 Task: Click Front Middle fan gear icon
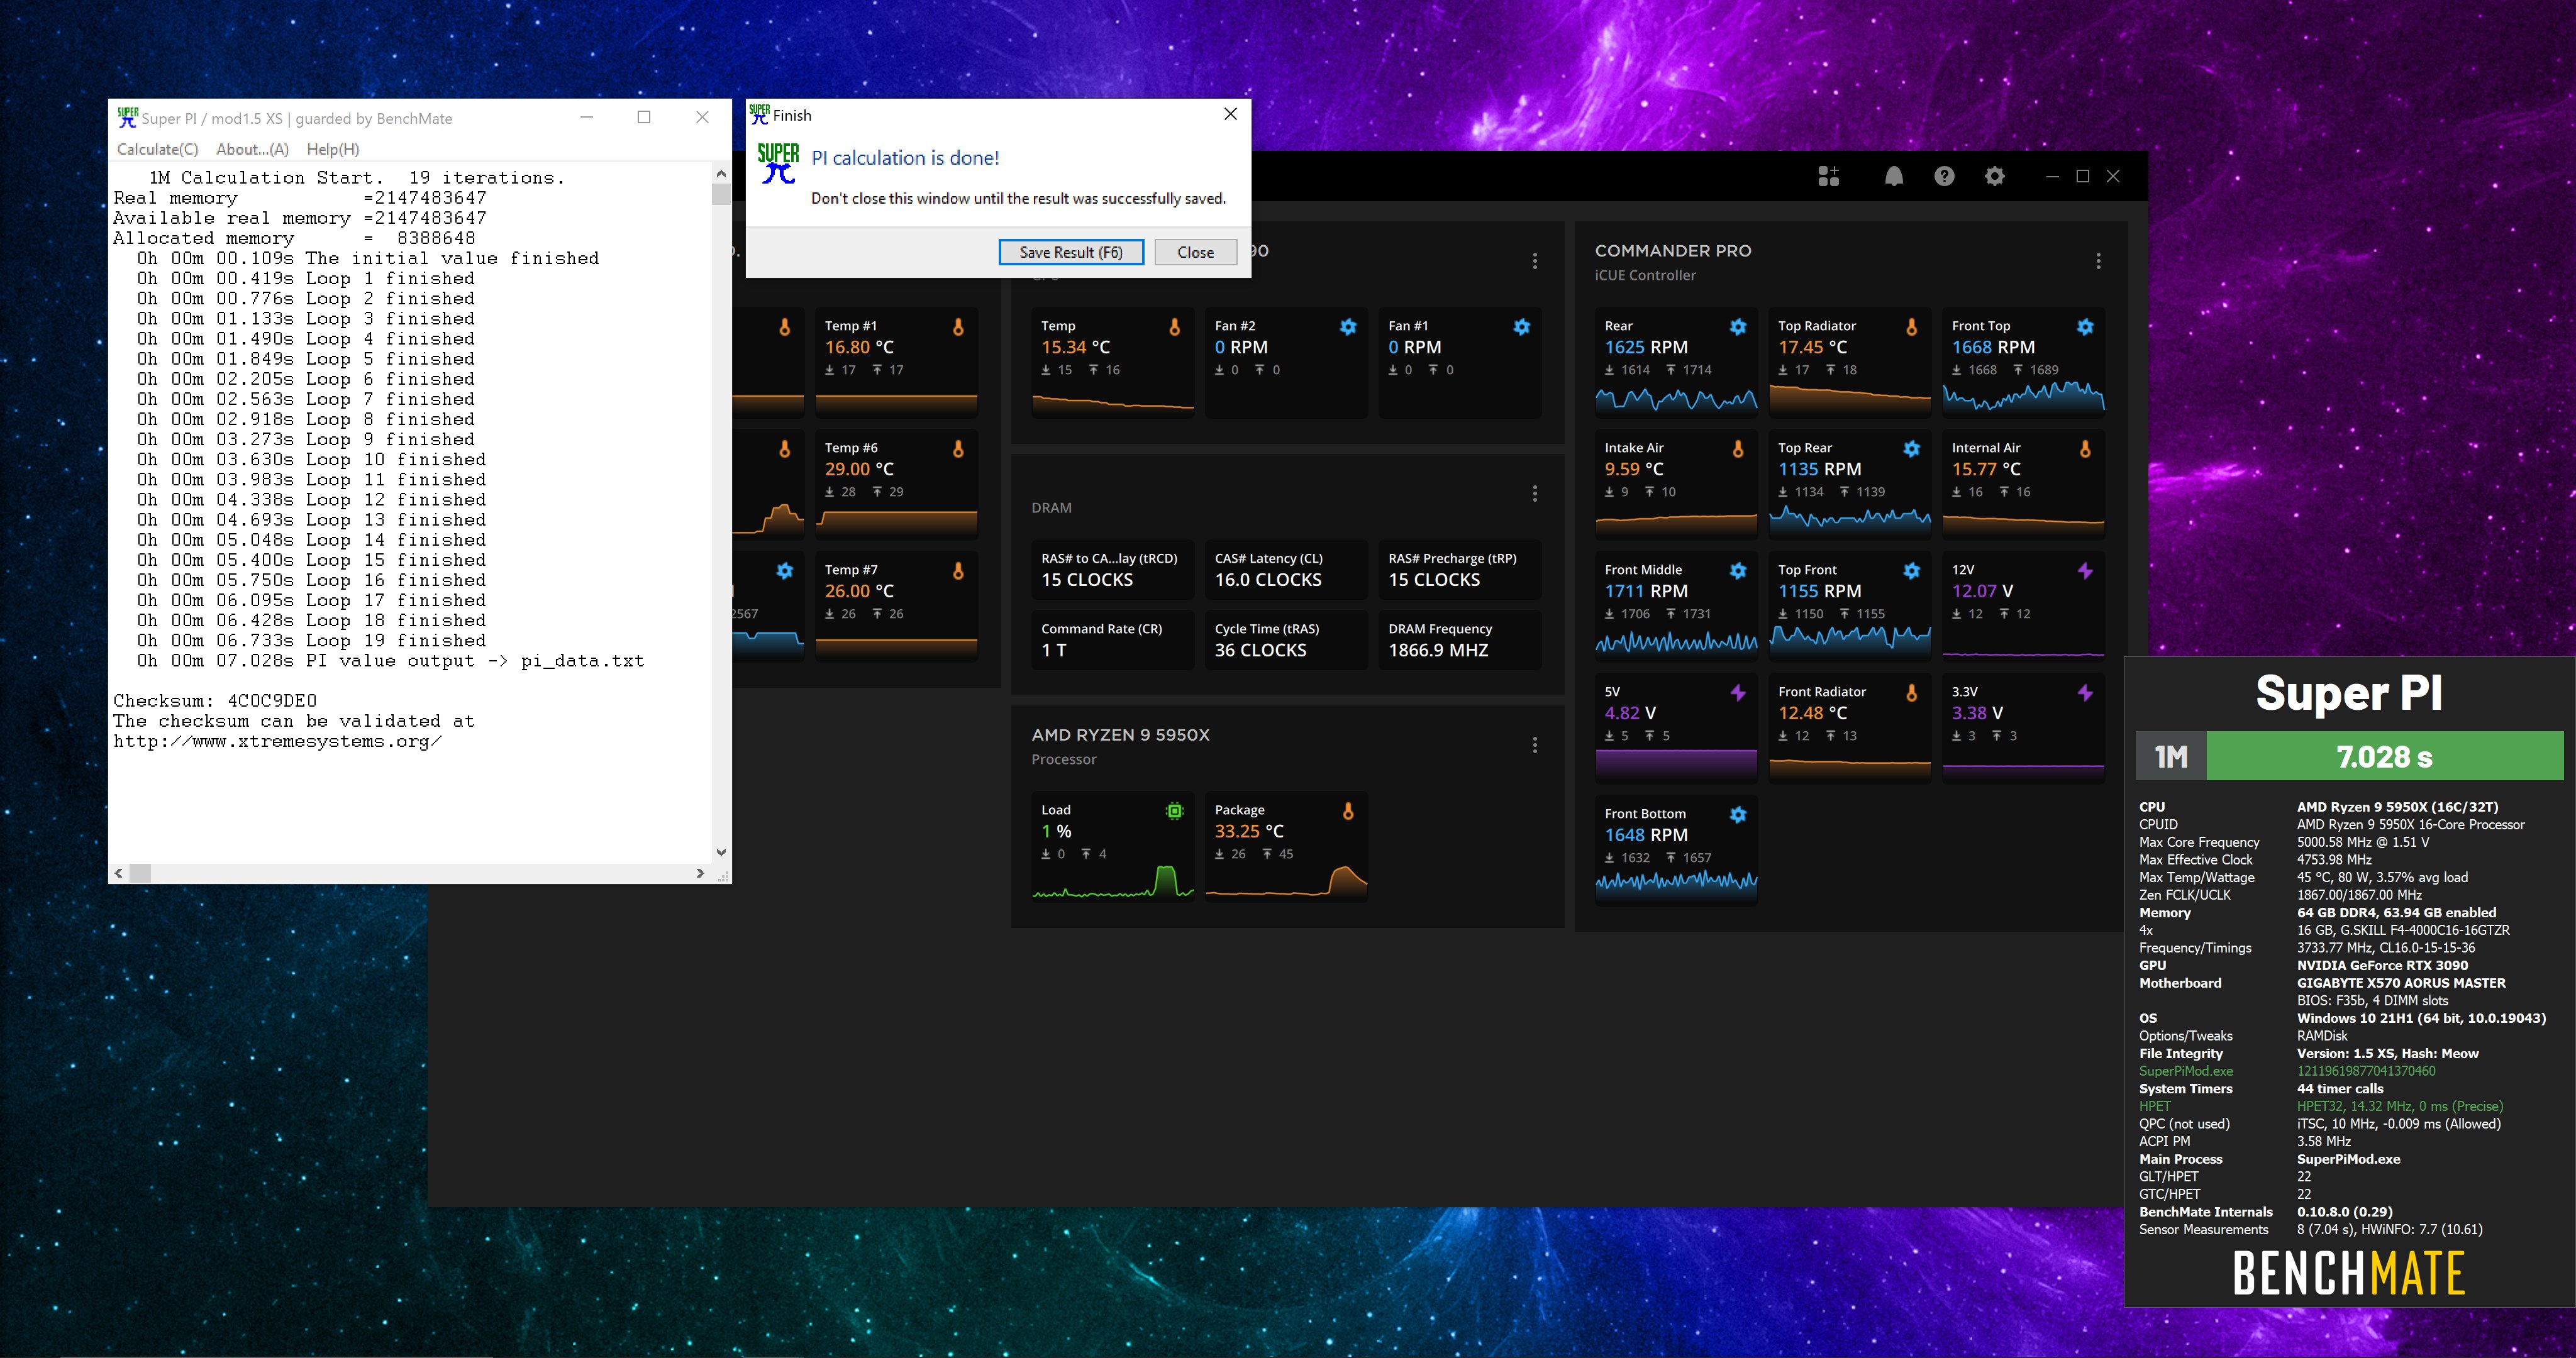(x=1738, y=571)
